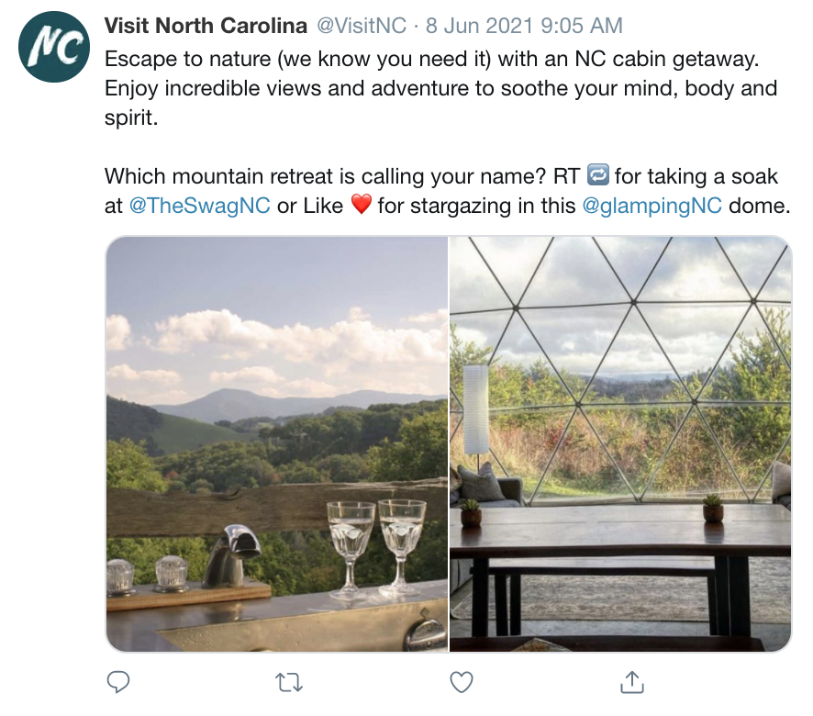Click the reply speech bubble icon
The width and height of the screenshot is (813, 716).
click(x=118, y=681)
